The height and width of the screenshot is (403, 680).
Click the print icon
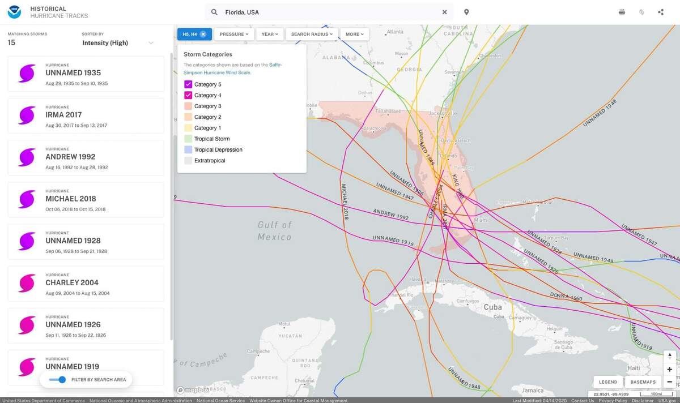[x=622, y=12]
